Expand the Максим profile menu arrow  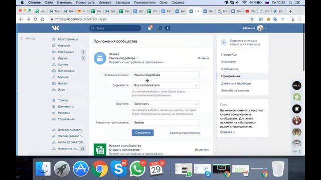pos(266,28)
